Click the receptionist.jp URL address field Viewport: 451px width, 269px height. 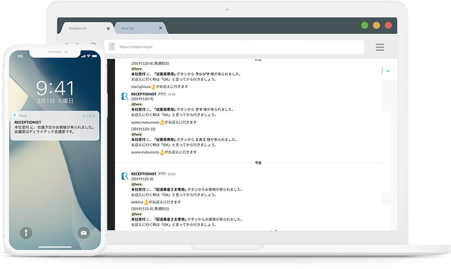pyautogui.click(x=238, y=47)
